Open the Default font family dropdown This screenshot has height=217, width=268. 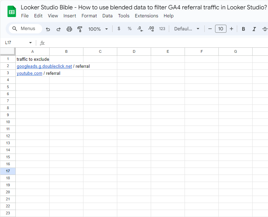tap(187, 29)
